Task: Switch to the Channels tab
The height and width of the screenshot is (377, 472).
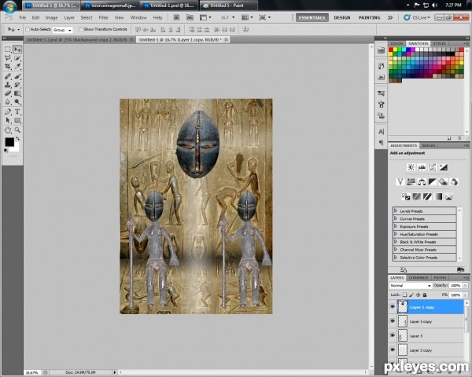Action: [419, 277]
